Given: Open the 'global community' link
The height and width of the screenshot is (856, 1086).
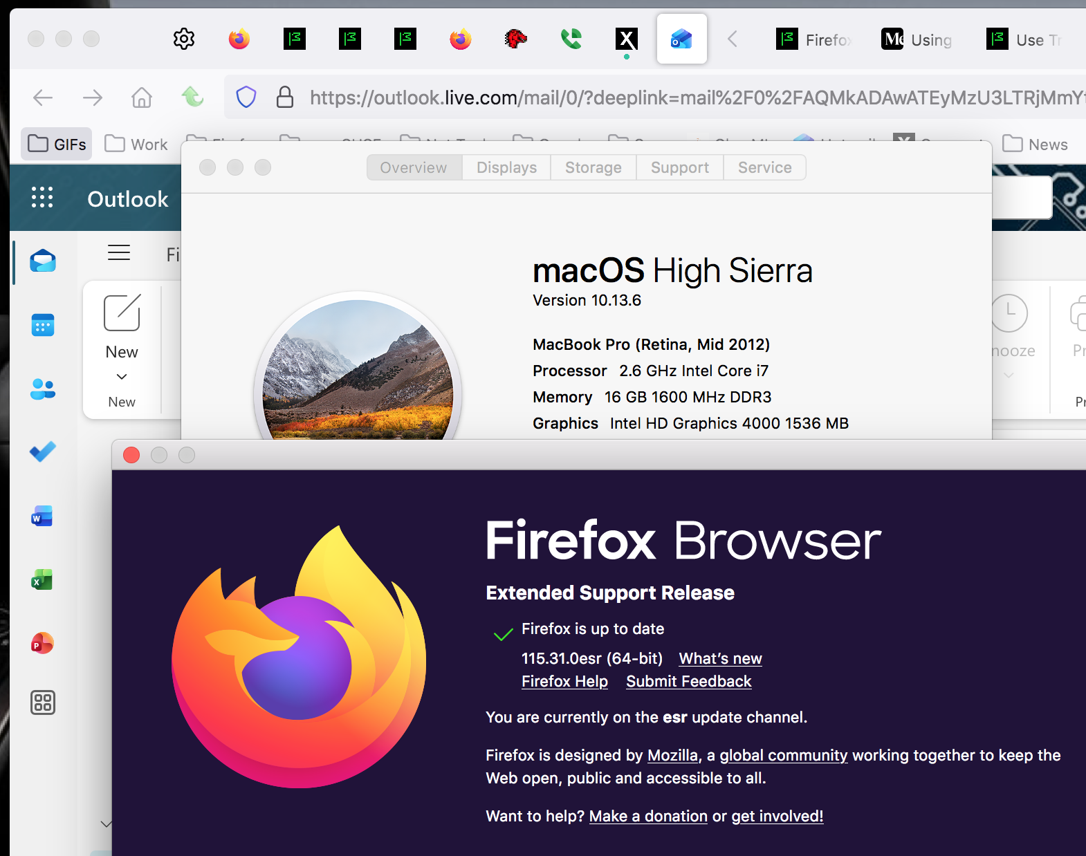Looking at the screenshot, I should pos(784,755).
